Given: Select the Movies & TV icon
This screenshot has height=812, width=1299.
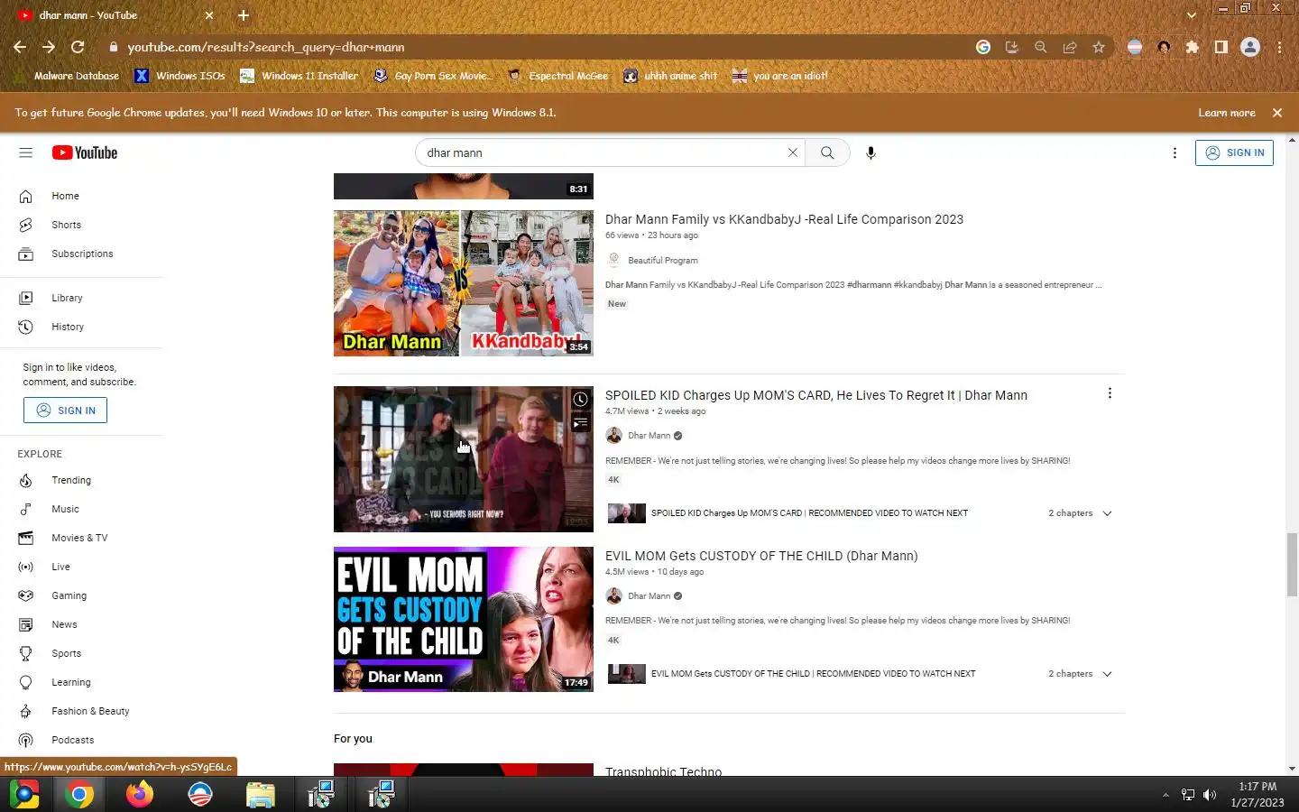Looking at the screenshot, I should tap(25, 538).
